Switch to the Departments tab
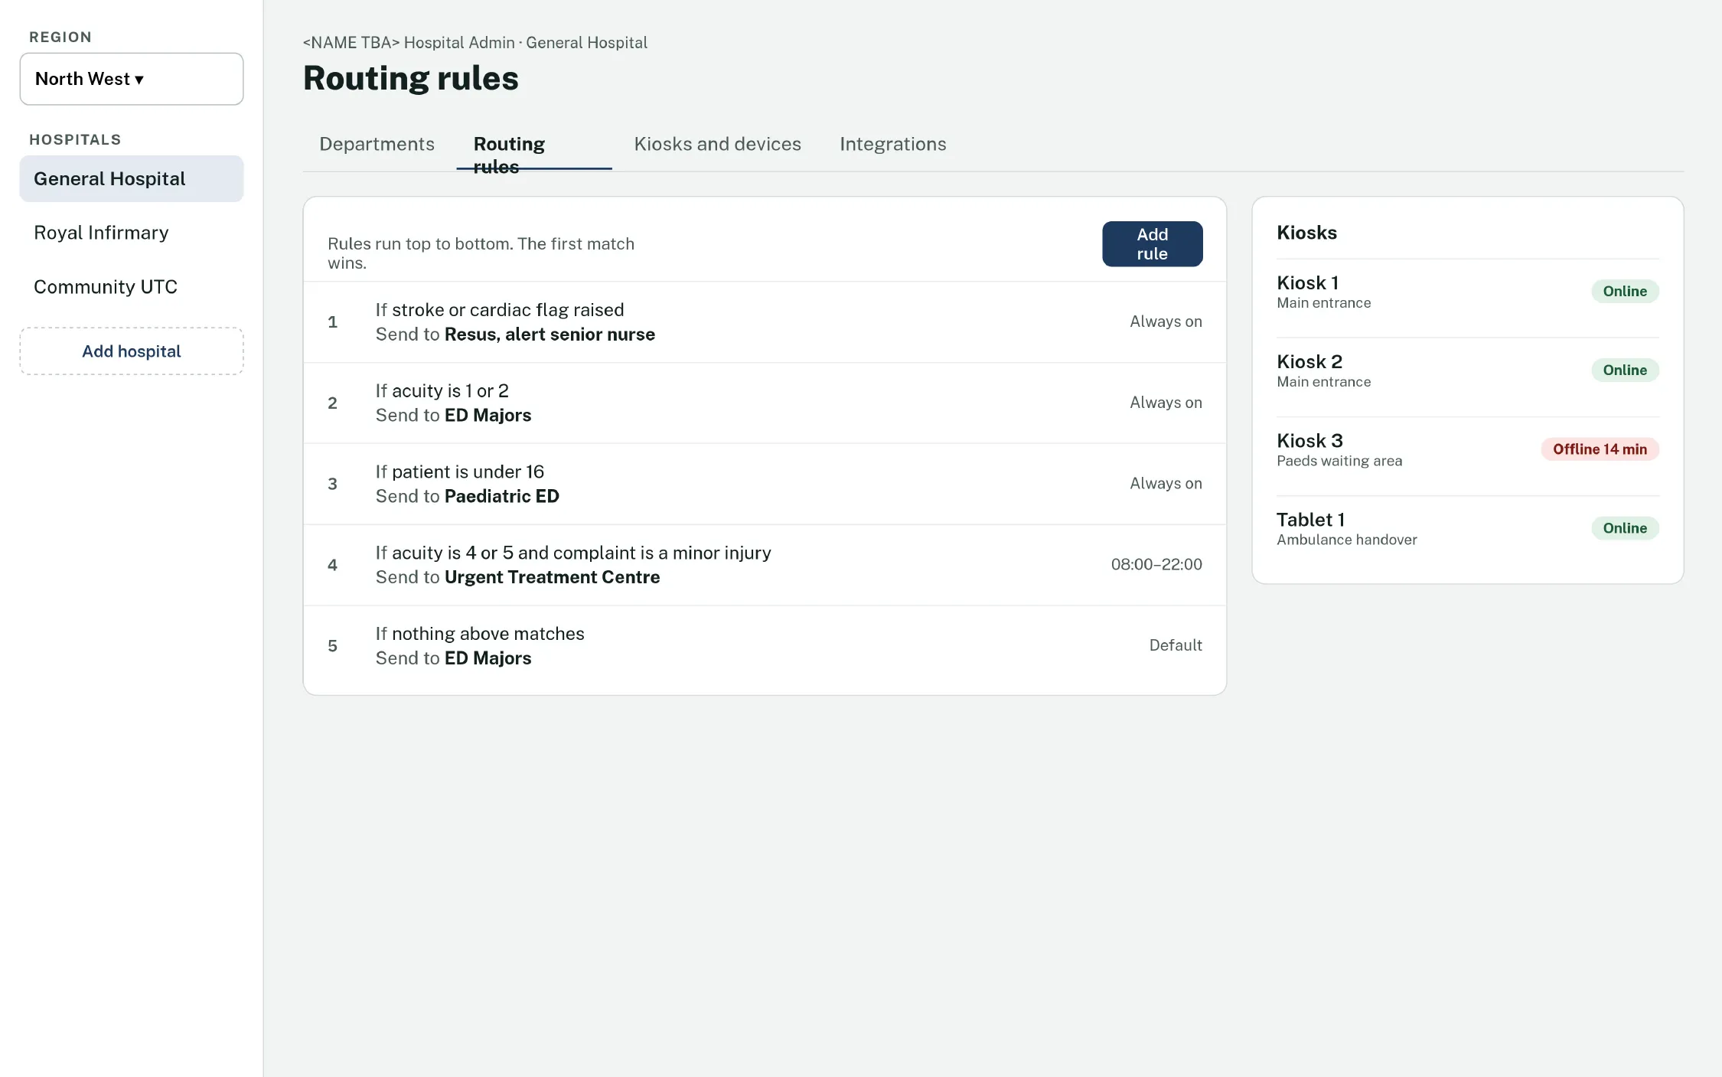Screen dimensions: 1722x1077 tap(377, 144)
